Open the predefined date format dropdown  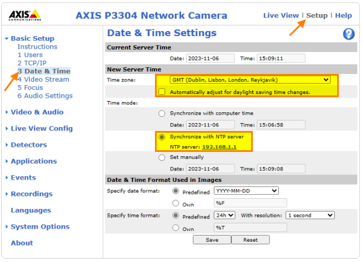coord(246,191)
